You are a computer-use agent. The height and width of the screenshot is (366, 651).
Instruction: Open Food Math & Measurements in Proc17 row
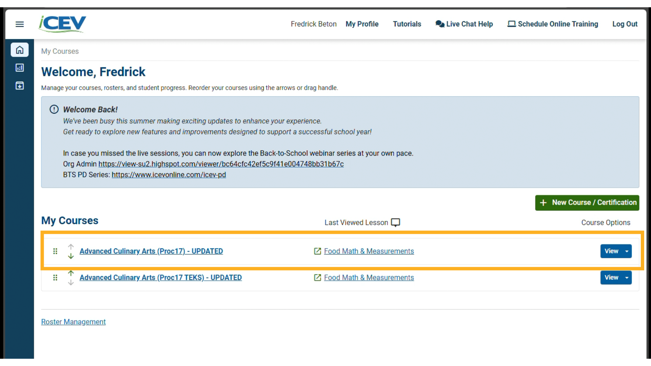[369, 251]
